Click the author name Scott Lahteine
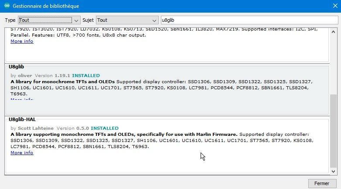This screenshot has width=341, height=189. click(x=36, y=128)
